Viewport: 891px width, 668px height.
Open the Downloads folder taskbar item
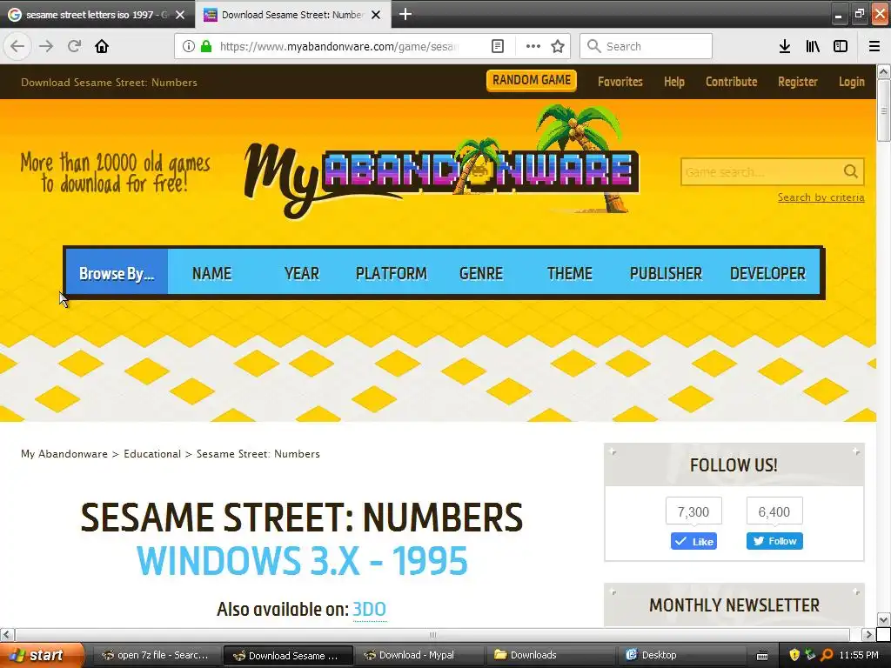coord(550,655)
